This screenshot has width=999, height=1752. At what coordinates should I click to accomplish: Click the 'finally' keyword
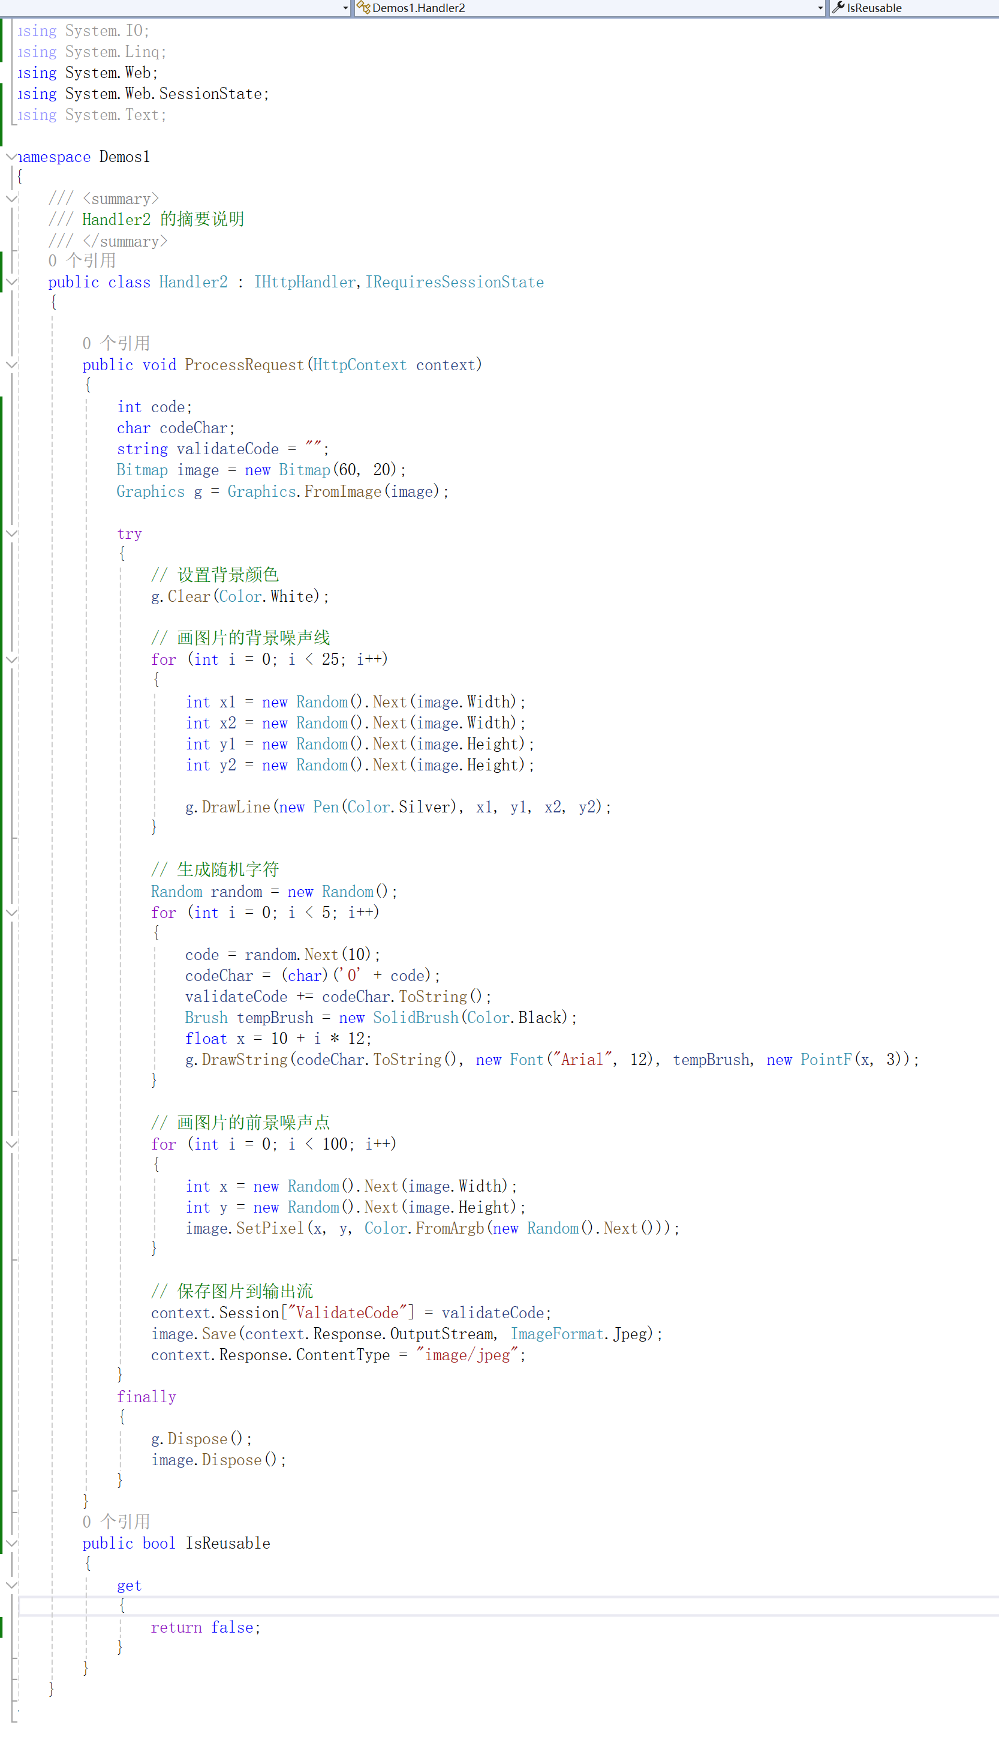coord(146,1397)
